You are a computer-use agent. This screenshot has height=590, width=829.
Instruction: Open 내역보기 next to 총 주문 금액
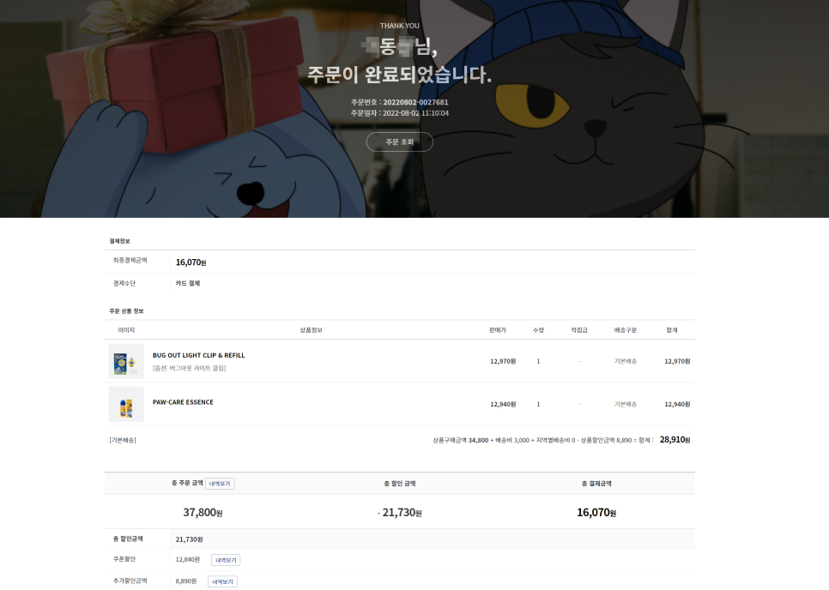click(x=220, y=484)
